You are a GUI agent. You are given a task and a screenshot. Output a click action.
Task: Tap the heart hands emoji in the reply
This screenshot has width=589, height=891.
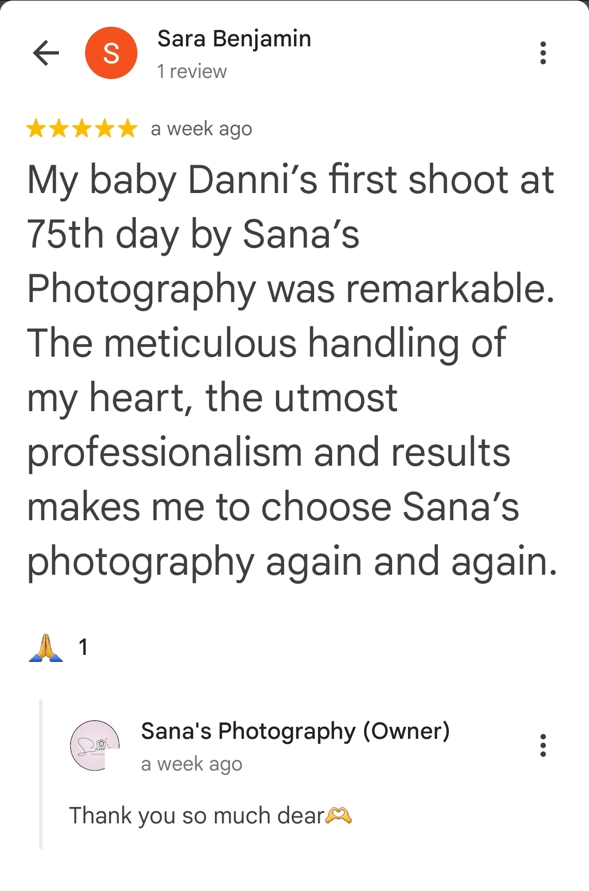pos(339,816)
